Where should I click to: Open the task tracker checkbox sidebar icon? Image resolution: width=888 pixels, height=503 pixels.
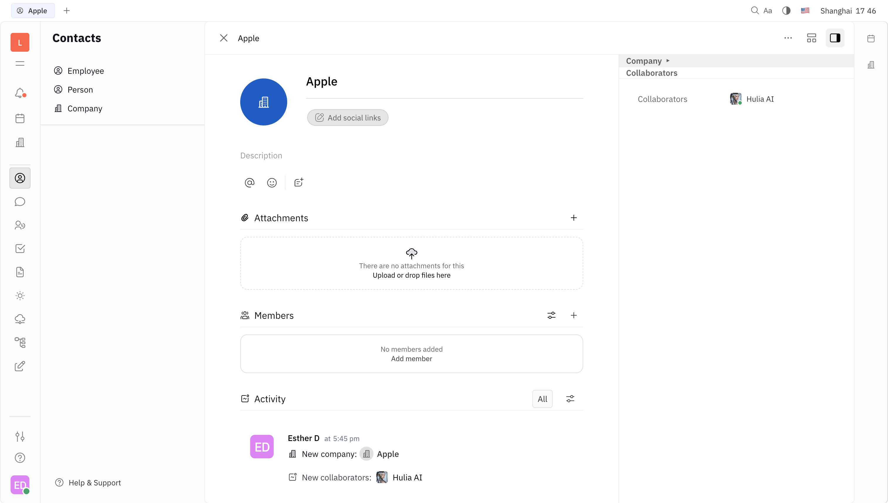pos(20,249)
